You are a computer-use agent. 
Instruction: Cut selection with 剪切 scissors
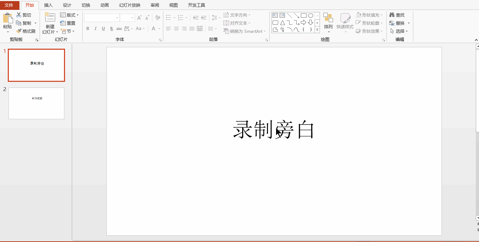point(24,15)
